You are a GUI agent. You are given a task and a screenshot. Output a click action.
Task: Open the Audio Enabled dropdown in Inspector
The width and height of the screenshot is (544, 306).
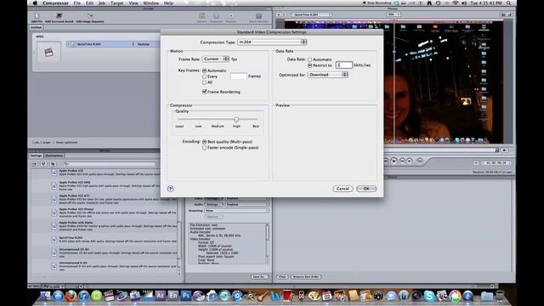pyautogui.click(x=247, y=204)
